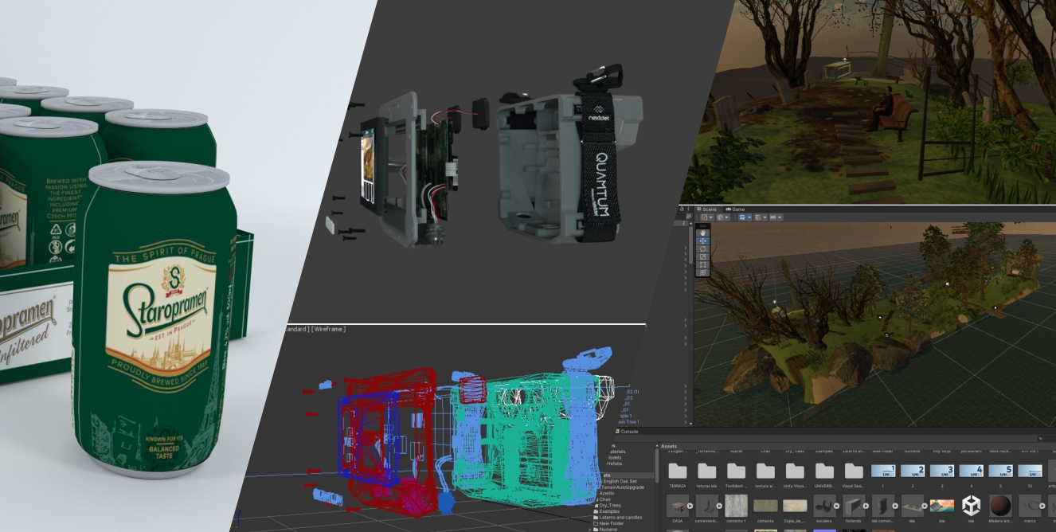Image resolution: width=1056 pixels, height=532 pixels.
Task: Expand the marco asset contents arrow
Action: 1042,506
